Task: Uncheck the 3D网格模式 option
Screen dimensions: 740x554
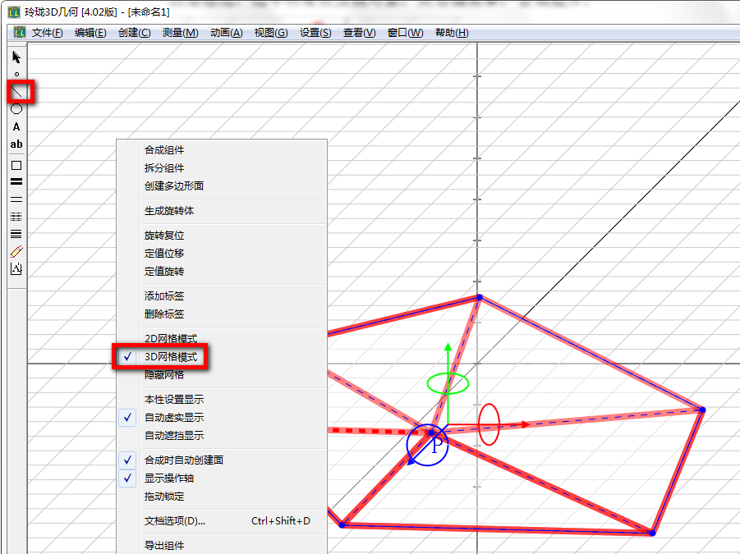Action: coord(170,357)
